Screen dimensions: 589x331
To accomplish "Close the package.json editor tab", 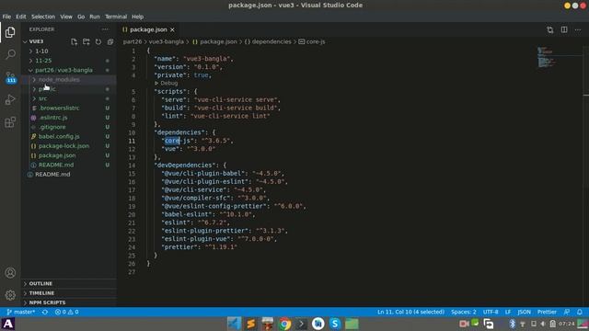I will click(x=172, y=29).
